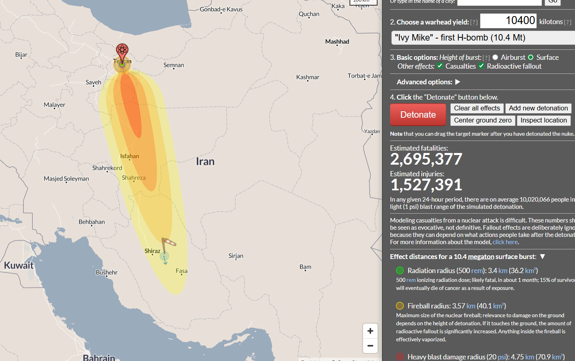575x361 pixels.
Task: Click the Kuwait country label on map
Action: point(19,265)
